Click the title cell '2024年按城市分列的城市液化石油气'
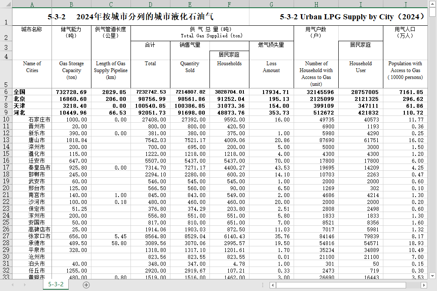 145,17
